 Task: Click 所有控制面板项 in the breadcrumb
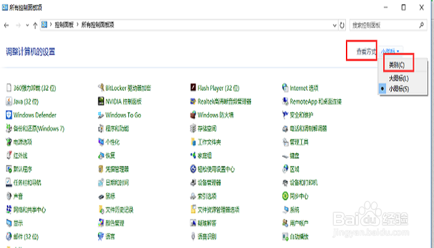pos(97,25)
